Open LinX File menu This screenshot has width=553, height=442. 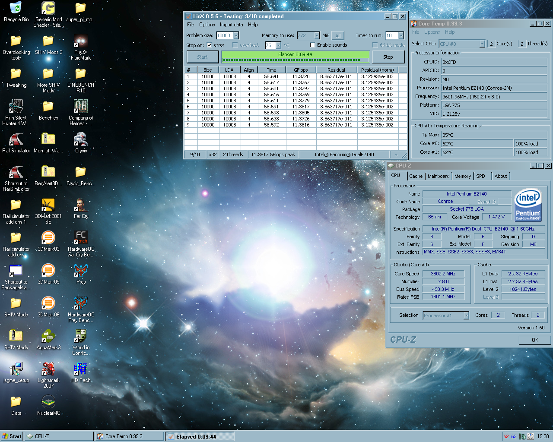191,25
